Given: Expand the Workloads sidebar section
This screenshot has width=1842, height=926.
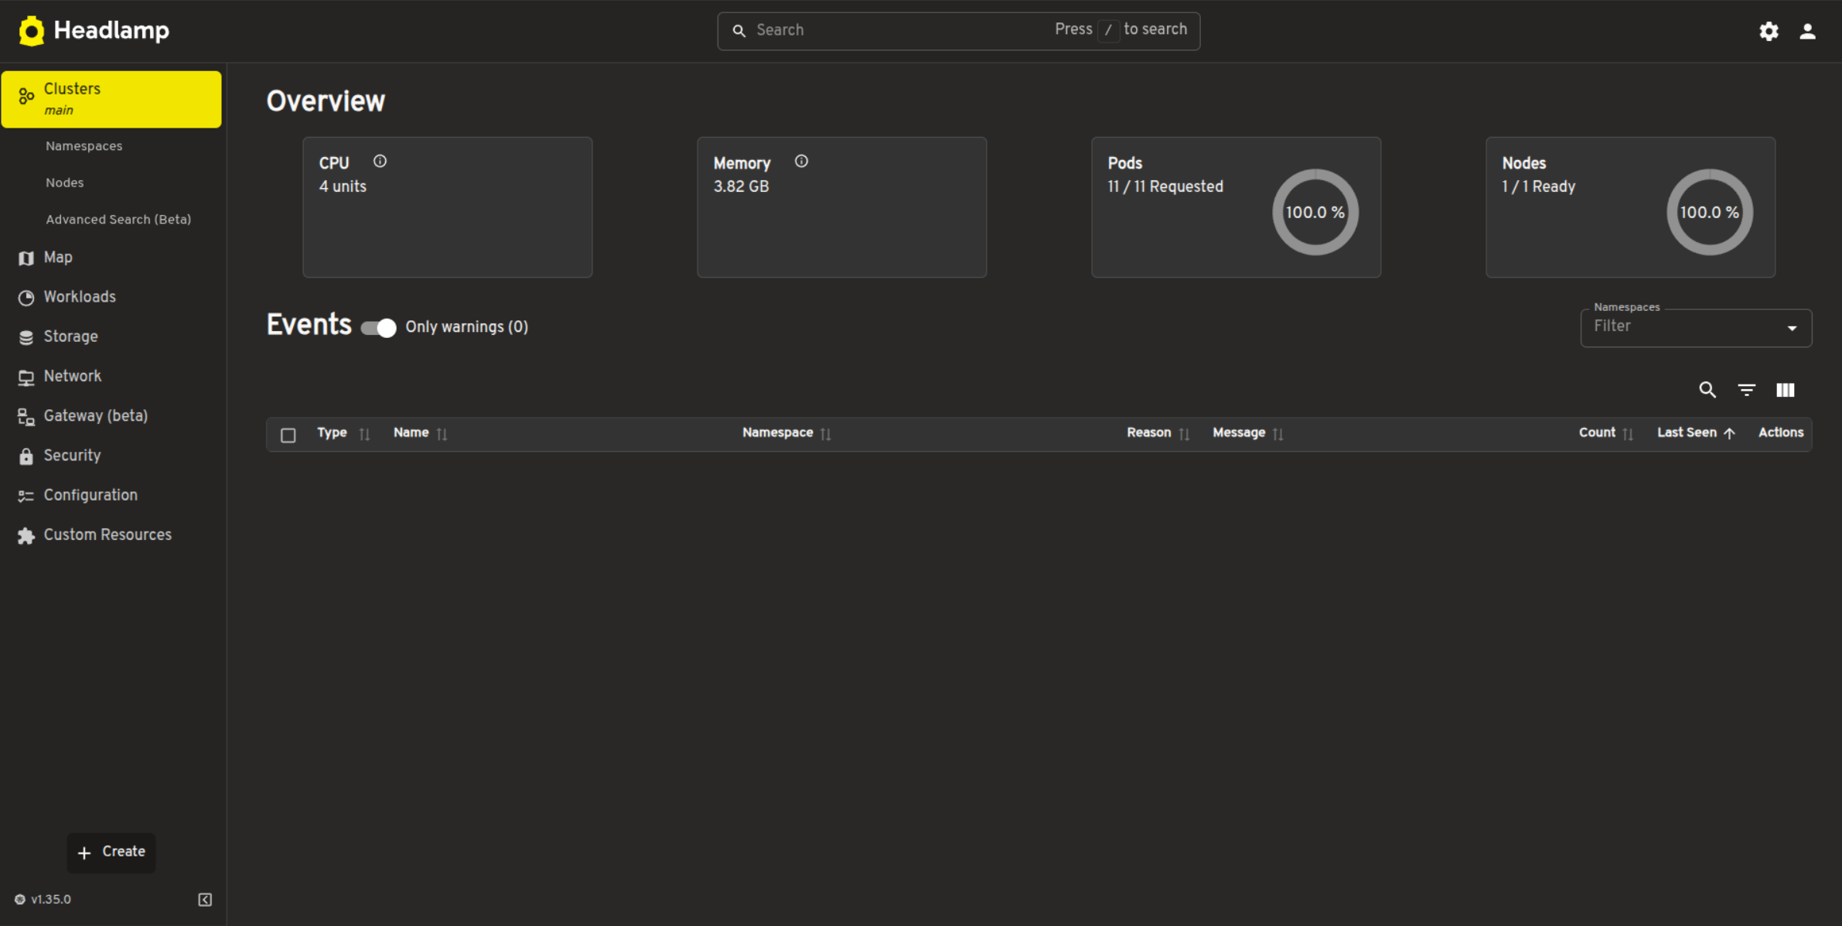Looking at the screenshot, I should [80, 297].
